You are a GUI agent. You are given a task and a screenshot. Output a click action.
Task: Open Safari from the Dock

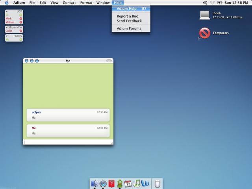pyautogui.click(x=103, y=183)
